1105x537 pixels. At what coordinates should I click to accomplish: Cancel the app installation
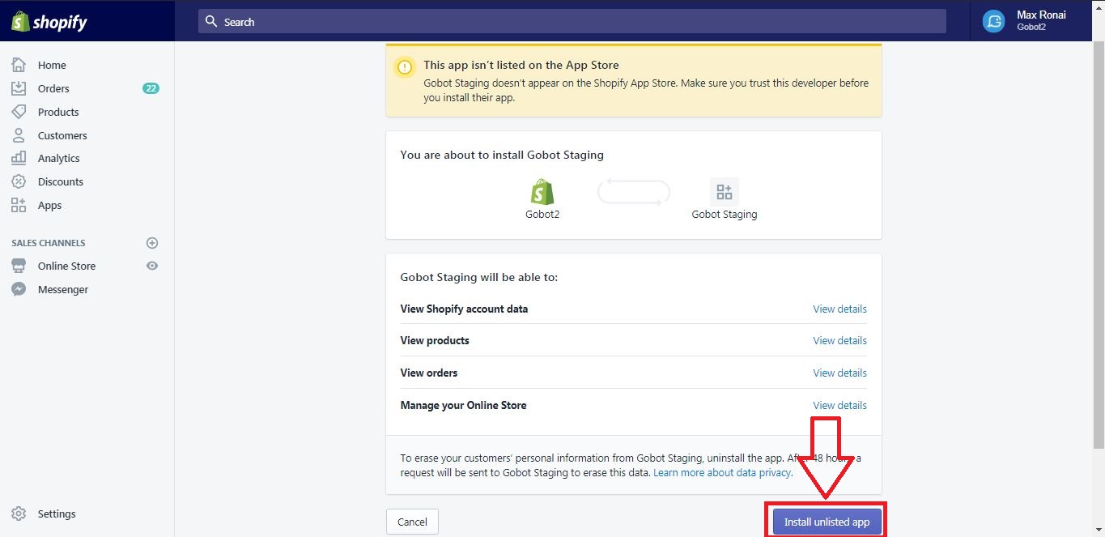(412, 522)
